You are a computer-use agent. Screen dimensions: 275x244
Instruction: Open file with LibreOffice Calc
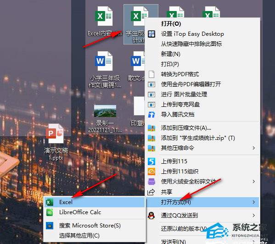coord(95,212)
